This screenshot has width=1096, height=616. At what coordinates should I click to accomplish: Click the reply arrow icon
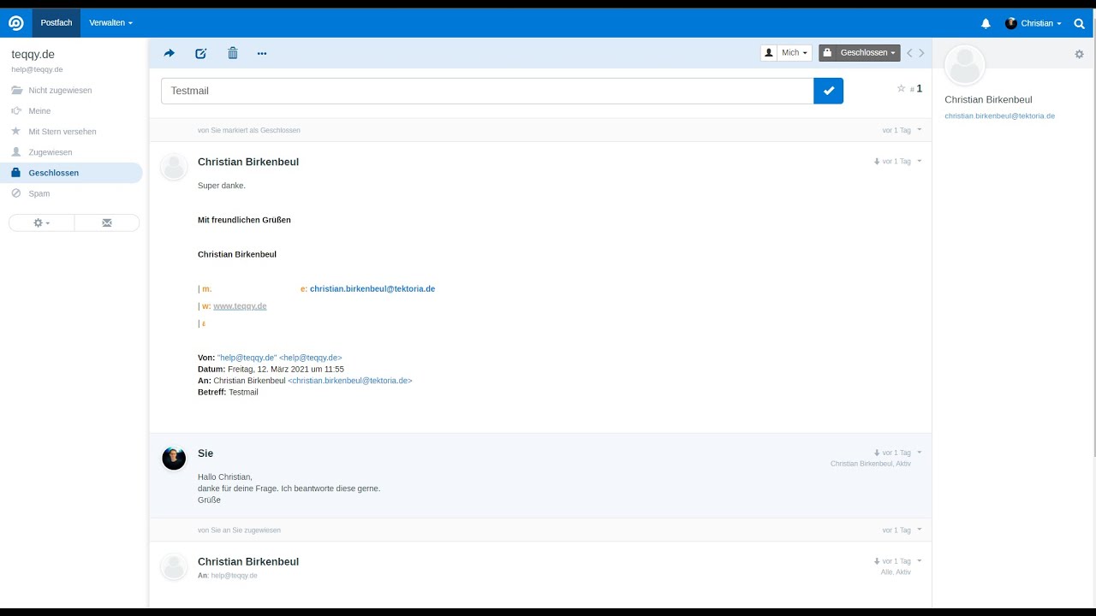coord(169,53)
